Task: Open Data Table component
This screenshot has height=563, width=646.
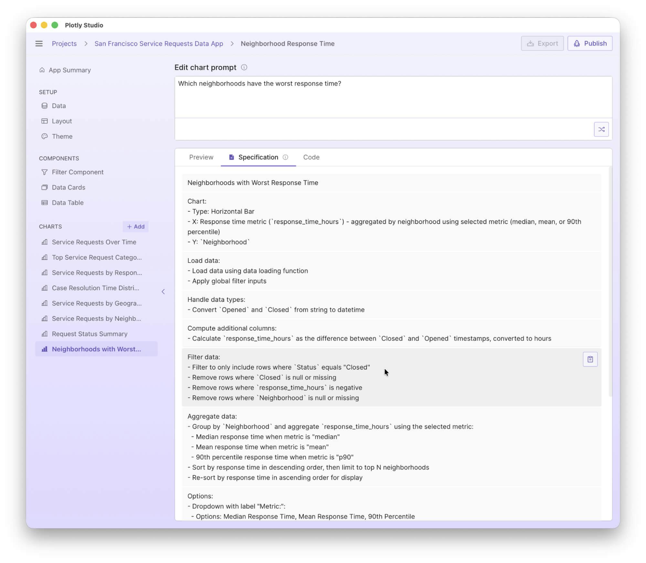Action: pos(68,202)
